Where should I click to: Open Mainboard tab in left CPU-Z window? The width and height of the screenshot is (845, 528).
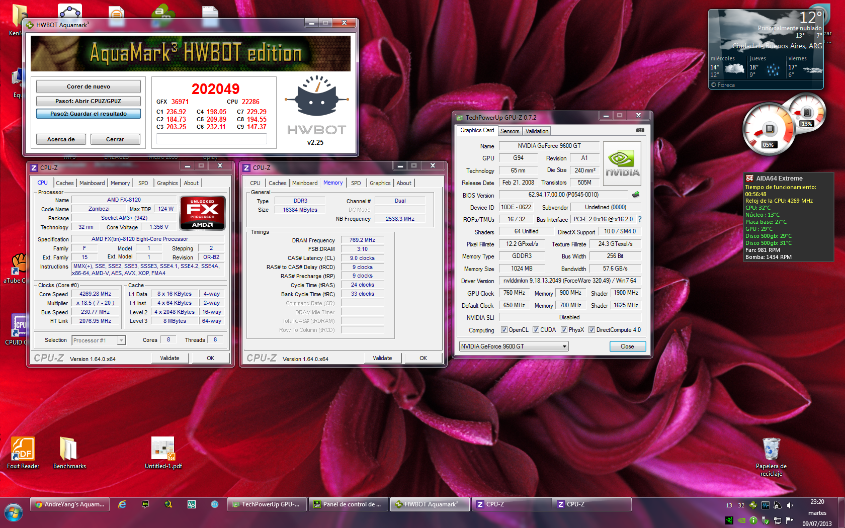click(x=92, y=183)
